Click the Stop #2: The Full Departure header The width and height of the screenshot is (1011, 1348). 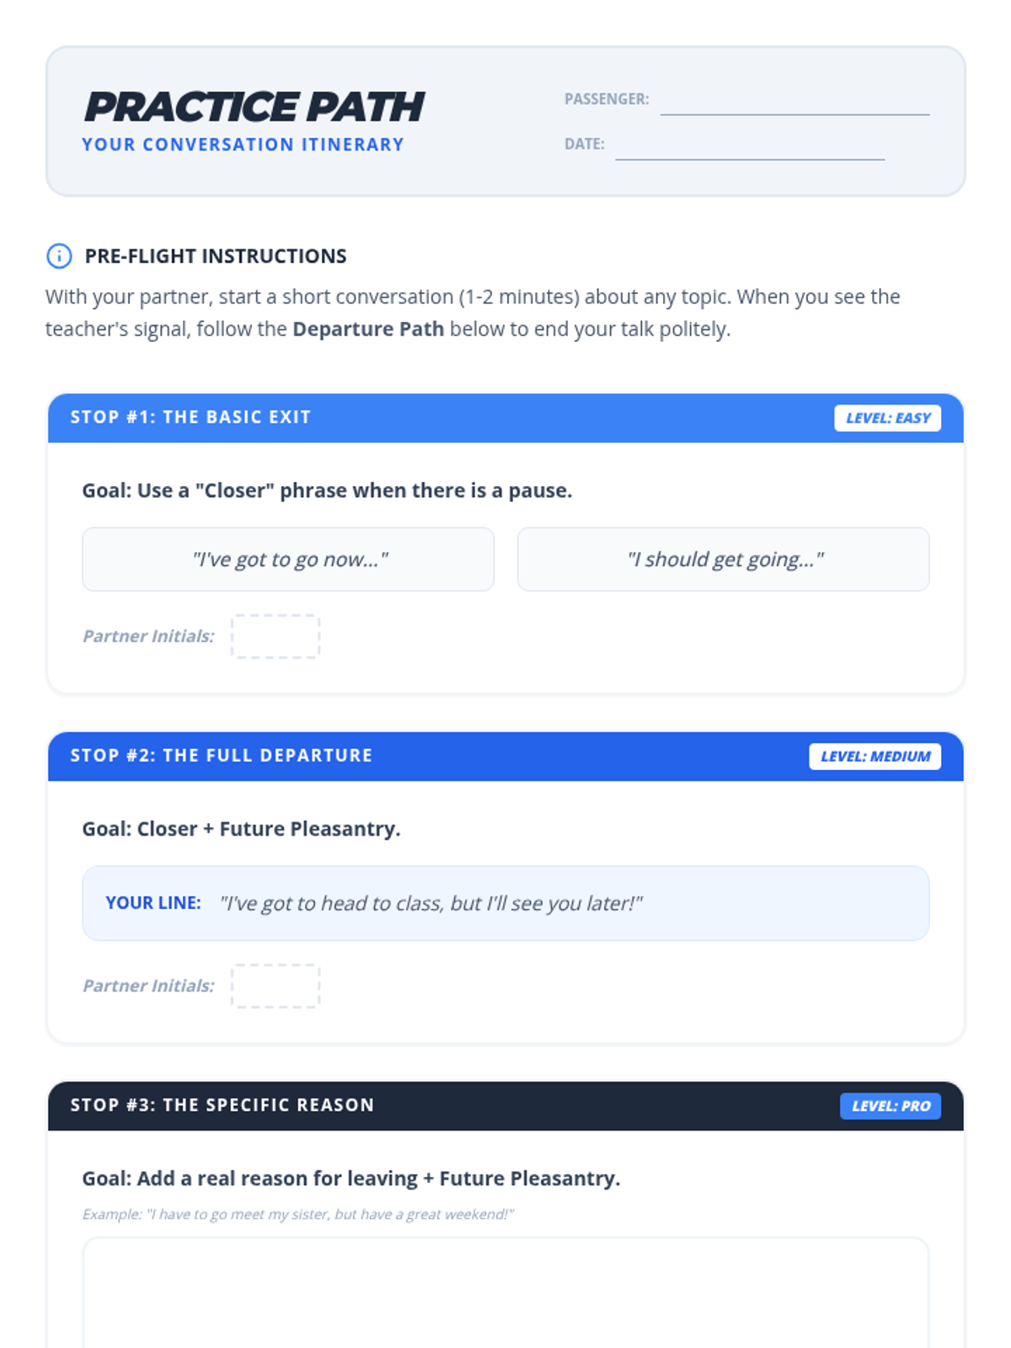coord(222,756)
